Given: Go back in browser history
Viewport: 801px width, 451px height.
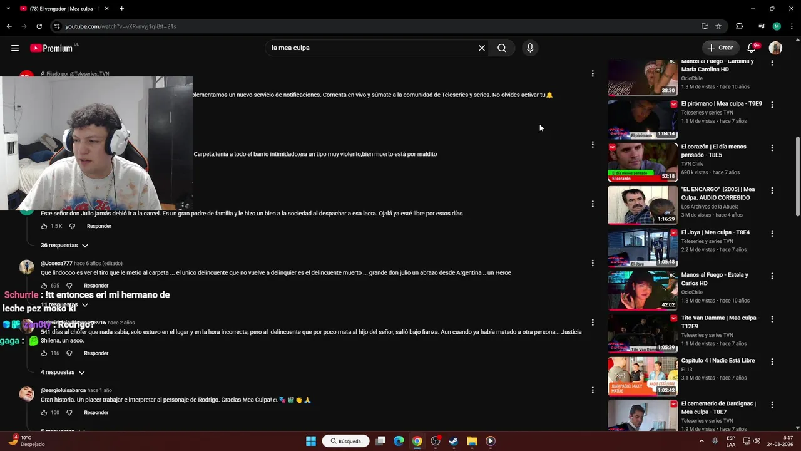Looking at the screenshot, I should pos(9,26).
